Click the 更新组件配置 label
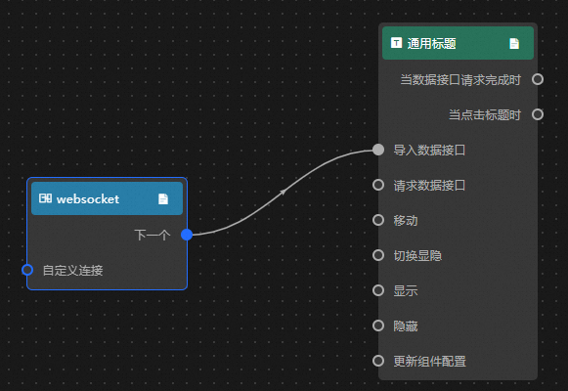The image size is (568, 391). tap(429, 361)
